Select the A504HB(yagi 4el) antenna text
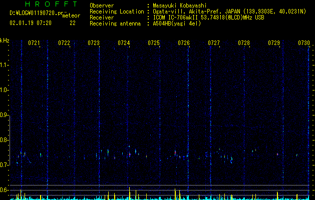This screenshot has width=315, height=200. (177, 23)
